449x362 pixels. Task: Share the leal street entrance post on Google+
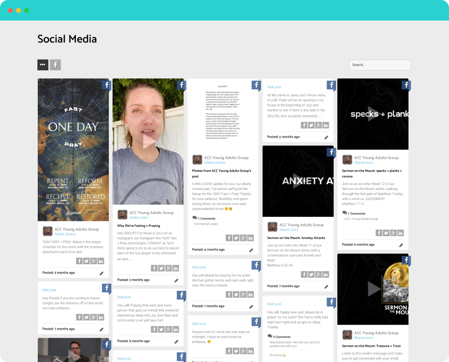coord(94,317)
